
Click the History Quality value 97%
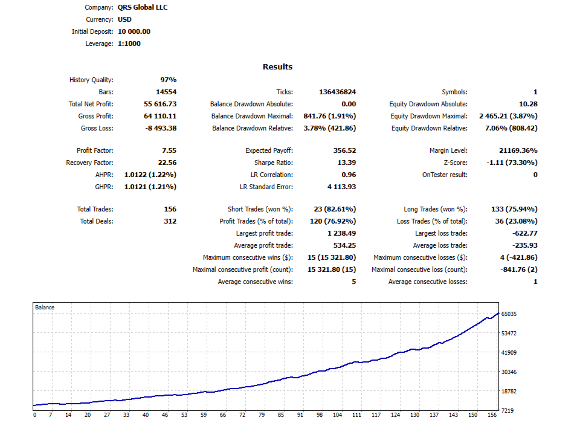click(x=169, y=80)
